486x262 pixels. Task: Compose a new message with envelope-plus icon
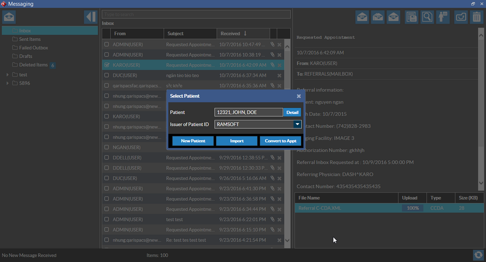[9, 17]
